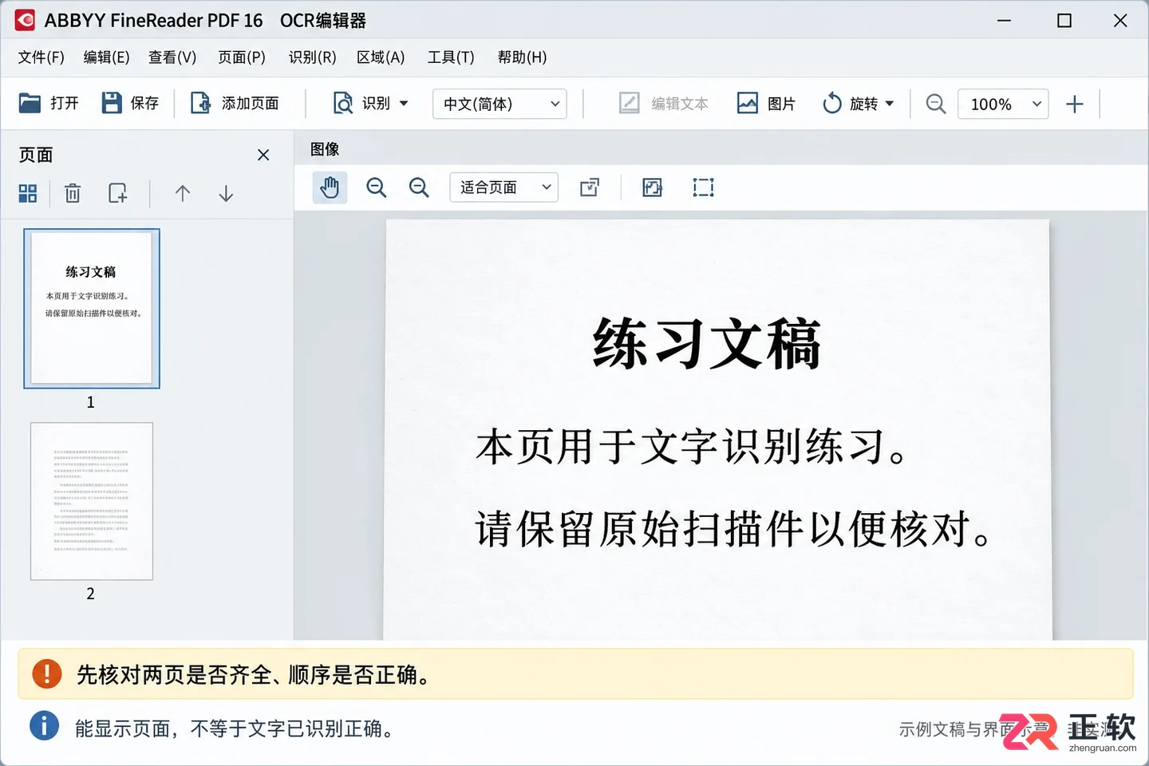Click the 图像 panel header label
This screenshot has width=1149, height=766.
[325, 149]
